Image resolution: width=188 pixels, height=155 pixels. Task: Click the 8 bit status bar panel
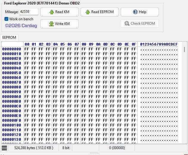coord(65,148)
